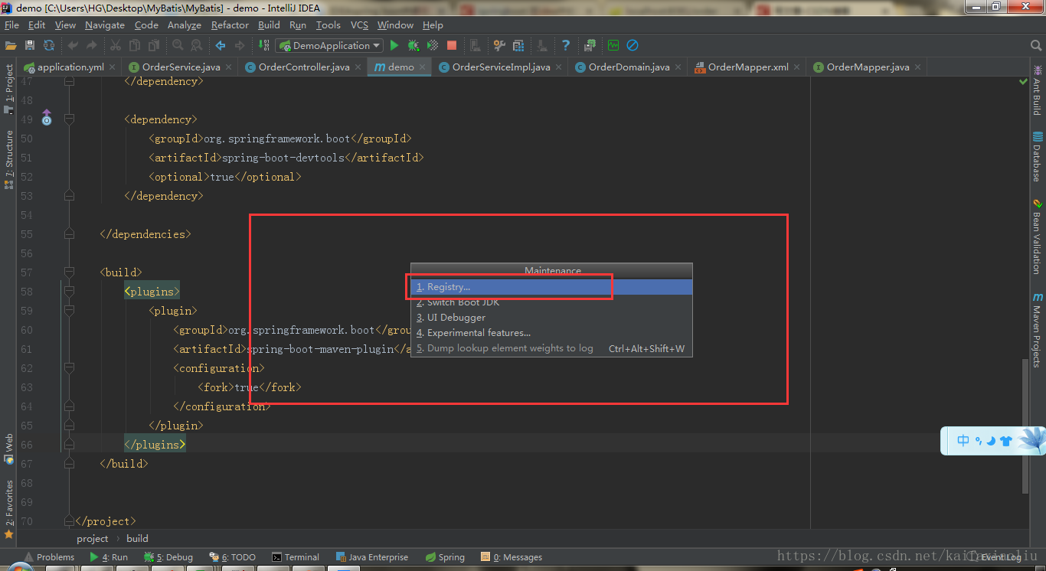Open Project Structure icon
Image resolution: width=1046 pixels, height=571 pixels.
click(x=518, y=45)
